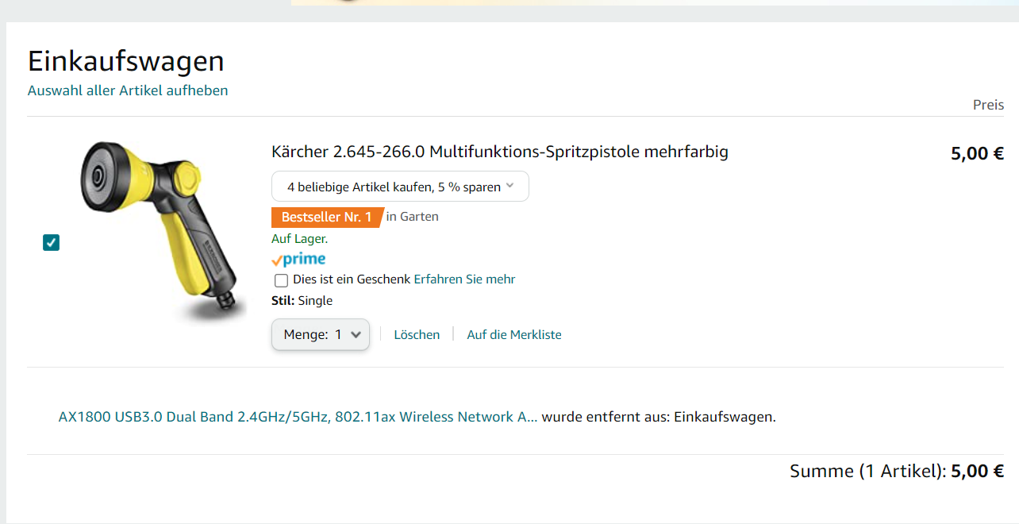Viewport: 1019px width, 524px height.
Task: Expand the '4 beliebige Artikel kaufen' dropdown
Action: [x=400, y=187]
